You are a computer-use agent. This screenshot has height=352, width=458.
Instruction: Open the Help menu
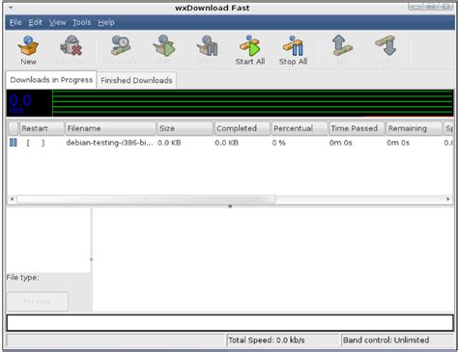point(106,22)
